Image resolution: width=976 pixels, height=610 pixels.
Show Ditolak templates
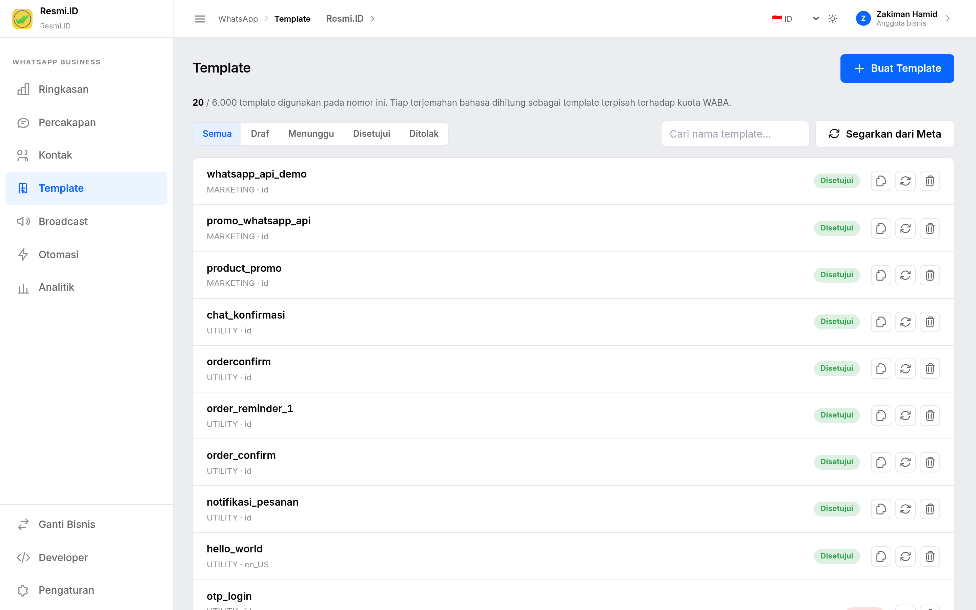click(x=424, y=134)
